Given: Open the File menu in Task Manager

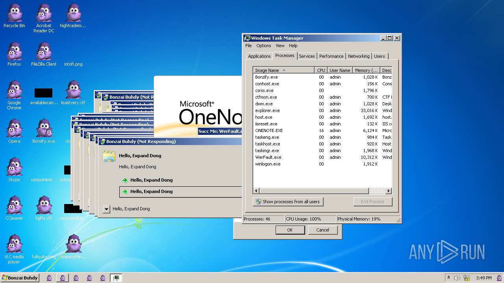Looking at the screenshot, I should [x=248, y=46].
